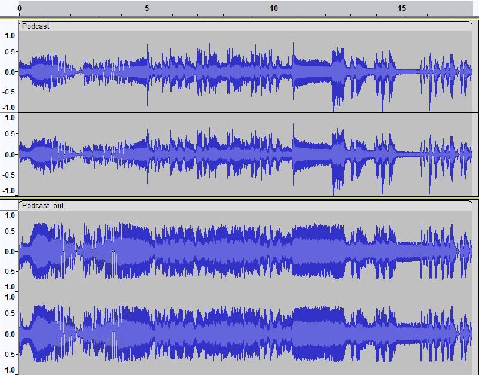Click the timeline ruler at 0 seconds
479x375 pixels.
[20, 8]
